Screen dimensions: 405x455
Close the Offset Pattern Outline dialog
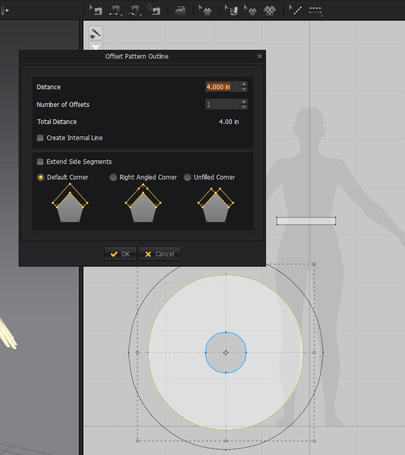(259, 57)
